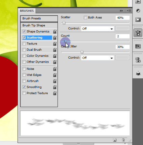Check the Both Axes checkbox

coord(85,17)
